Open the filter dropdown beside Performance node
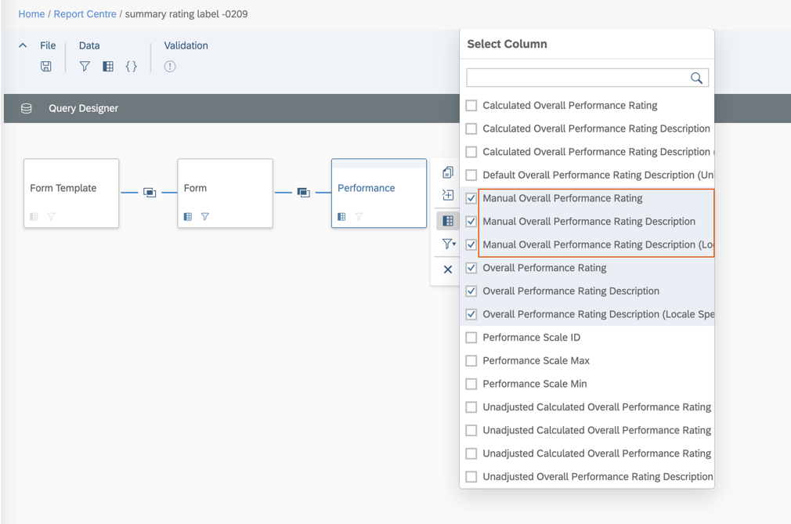 [449, 244]
